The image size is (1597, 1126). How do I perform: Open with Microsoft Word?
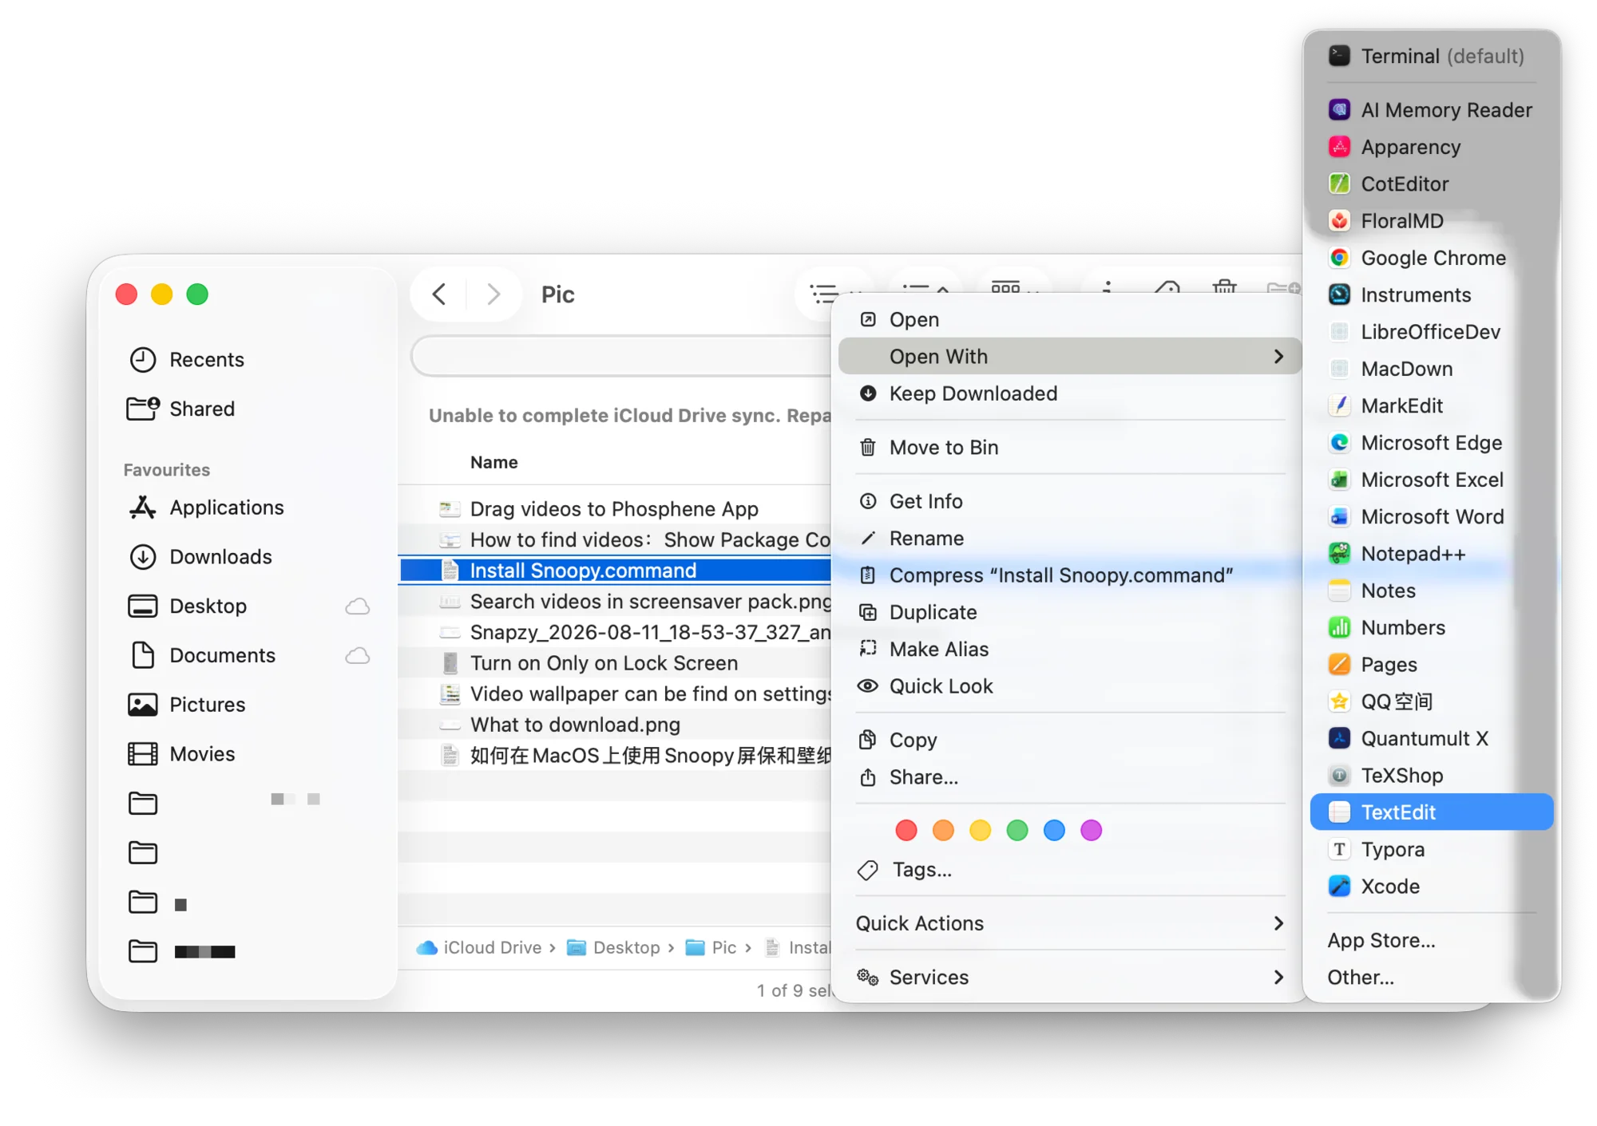click(1431, 516)
